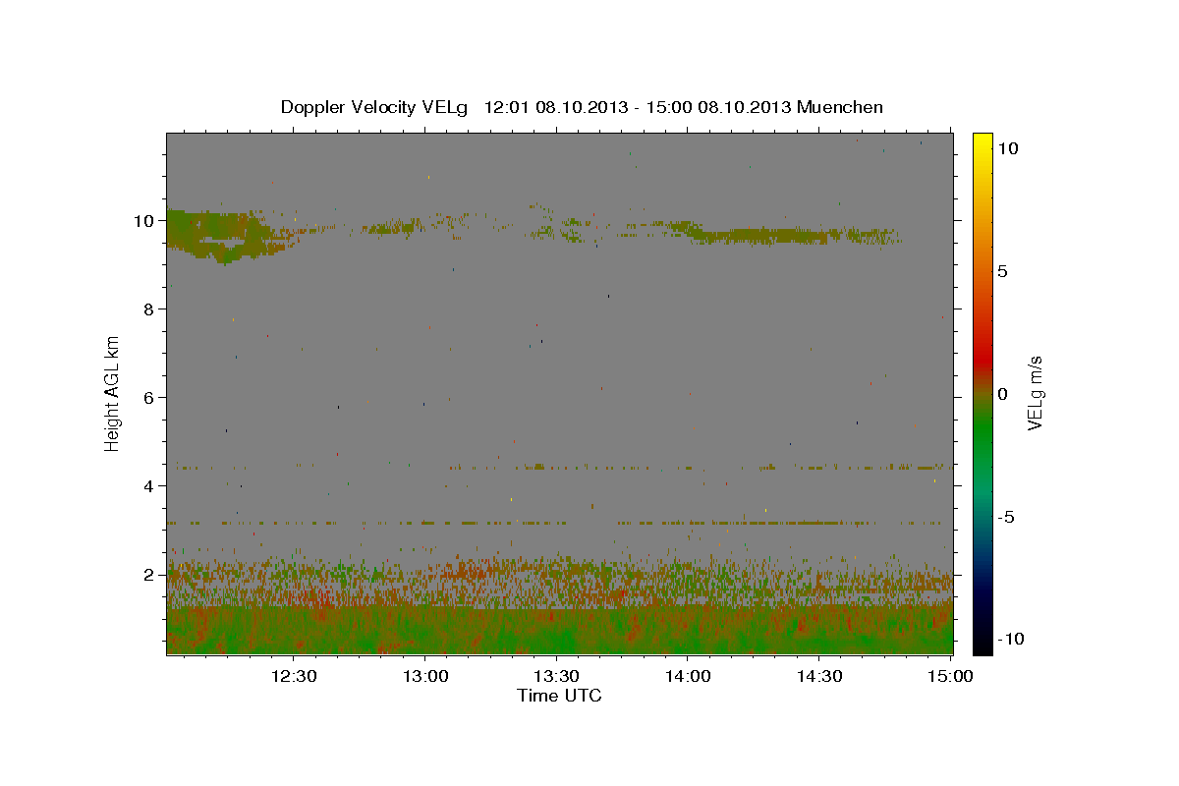Click the 12:30 time tick label
The height and width of the screenshot is (786, 1179).
[294, 677]
